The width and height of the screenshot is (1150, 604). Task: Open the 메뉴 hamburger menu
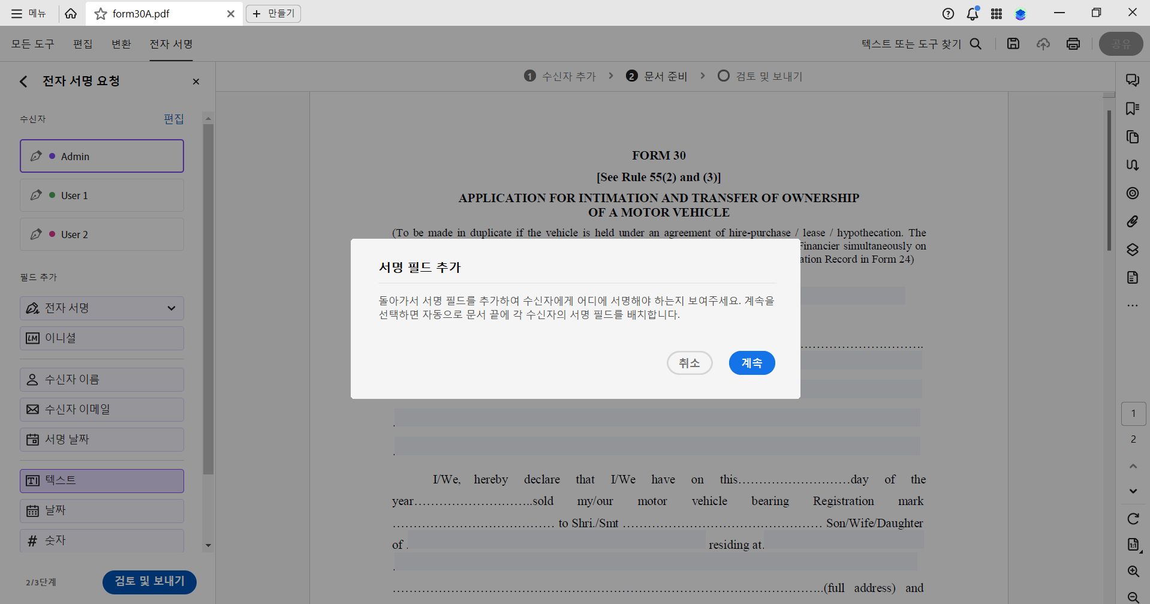(16, 13)
